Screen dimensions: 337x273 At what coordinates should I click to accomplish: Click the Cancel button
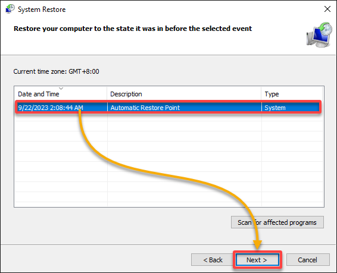(x=308, y=260)
